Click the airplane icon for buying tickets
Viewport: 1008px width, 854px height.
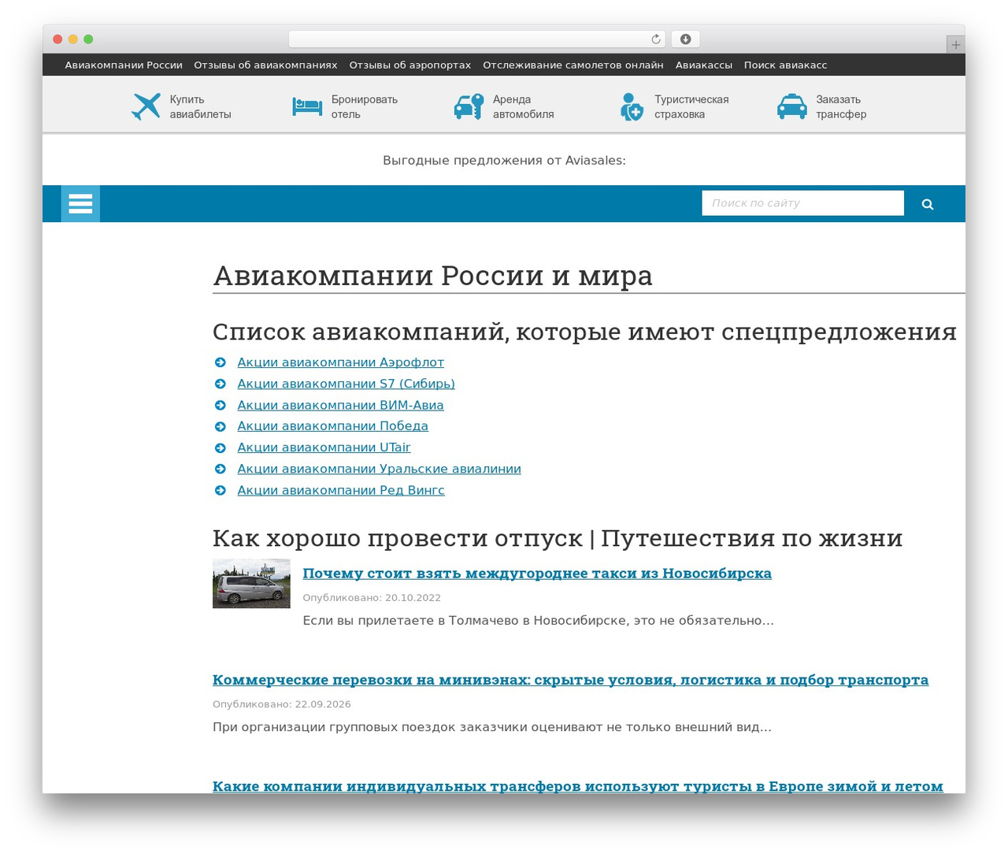coord(146,106)
